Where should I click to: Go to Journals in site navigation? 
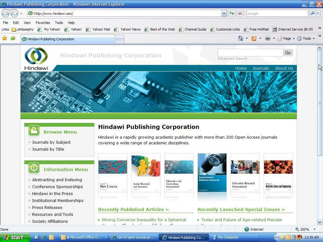pos(261,68)
